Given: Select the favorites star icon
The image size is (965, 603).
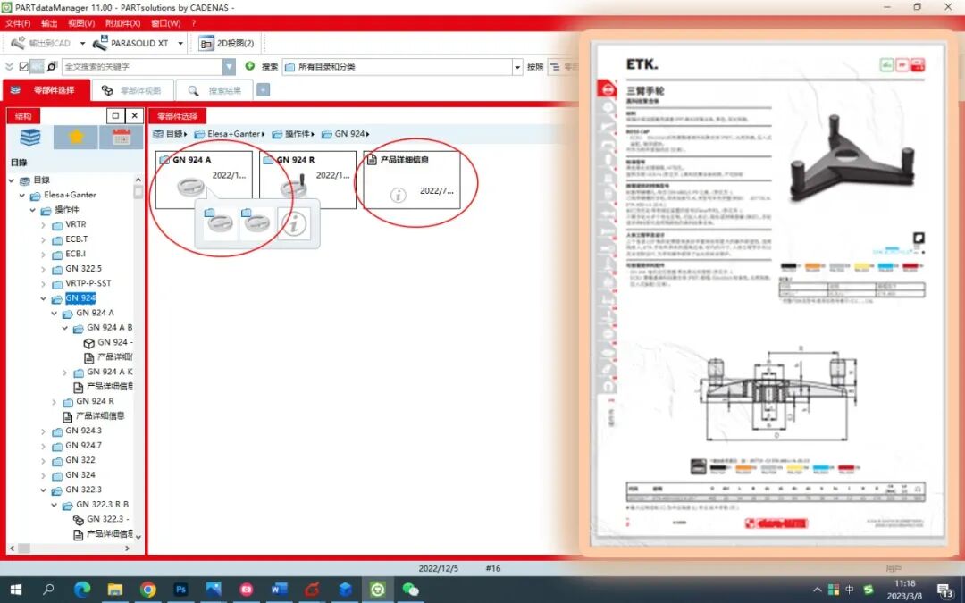Looking at the screenshot, I should click(x=76, y=137).
